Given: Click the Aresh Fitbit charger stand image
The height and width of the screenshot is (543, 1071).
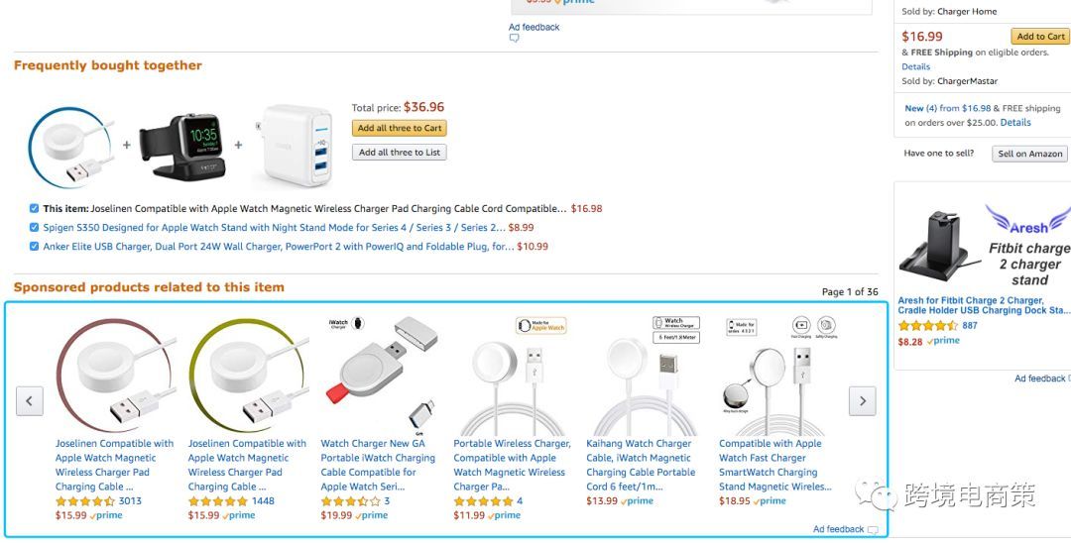Looking at the screenshot, I should click(934, 244).
